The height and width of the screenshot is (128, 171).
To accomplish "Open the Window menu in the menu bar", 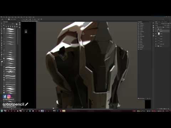I will point(30,17).
